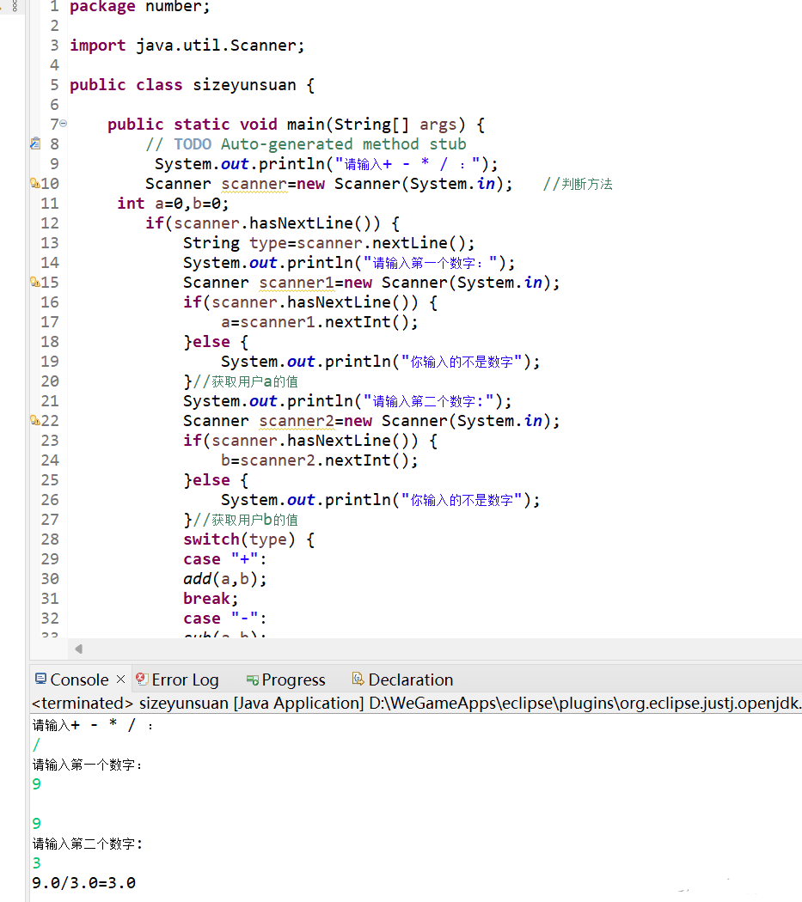This screenshot has height=902, width=802.
Task: Click the TODO task marker on line 8
Action: click(34, 143)
